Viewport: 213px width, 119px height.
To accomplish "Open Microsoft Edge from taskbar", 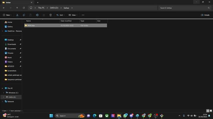I will click(x=95, y=116).
